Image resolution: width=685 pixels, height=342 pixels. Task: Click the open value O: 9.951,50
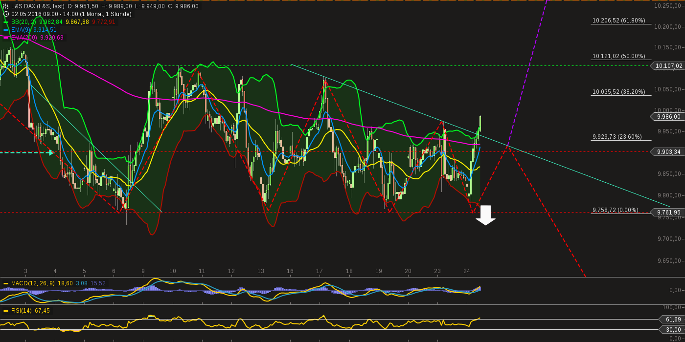pyautogui.click(x=83, y=6)
